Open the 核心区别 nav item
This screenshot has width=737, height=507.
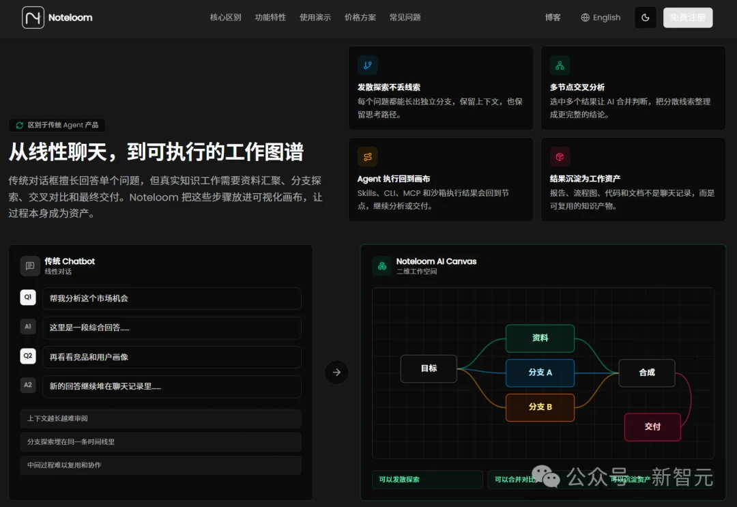tap(226, 17)
